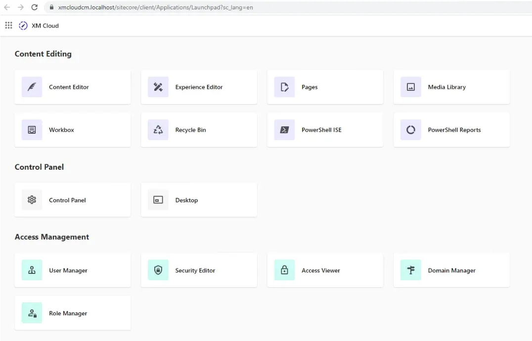532x341 pixels.
Task: Go forward with the browser forward arrow
Action: tap(21, 7)
